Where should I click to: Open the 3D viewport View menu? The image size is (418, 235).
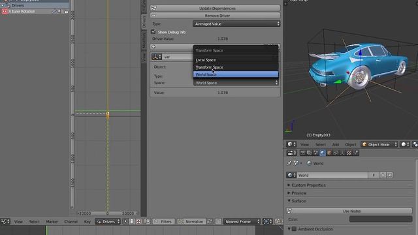click(304, 144)
